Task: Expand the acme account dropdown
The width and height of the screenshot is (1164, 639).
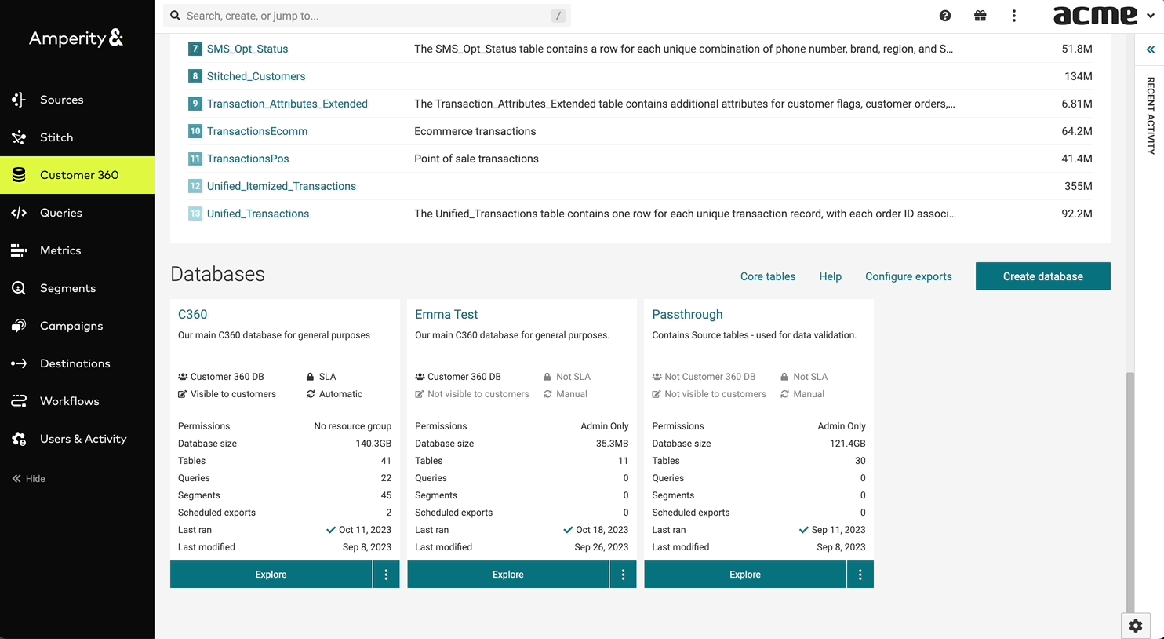Action: 1150,15
